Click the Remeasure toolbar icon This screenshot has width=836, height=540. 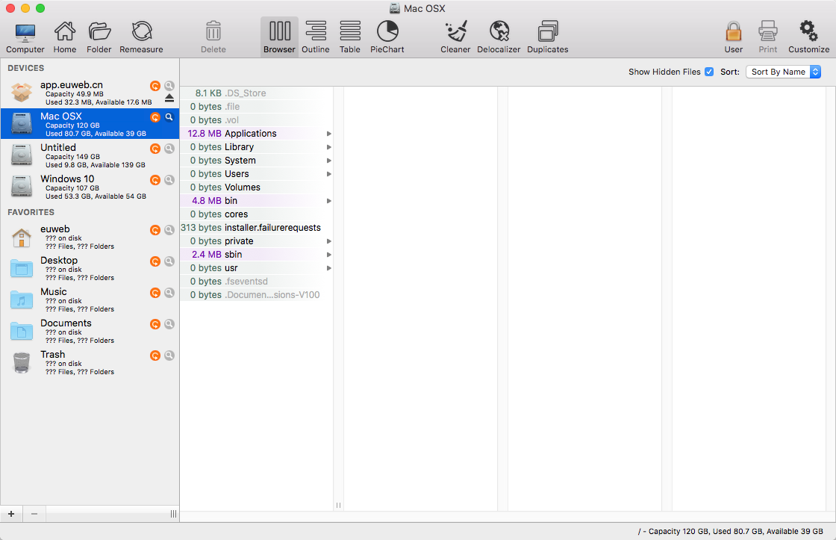coord(141,37)
